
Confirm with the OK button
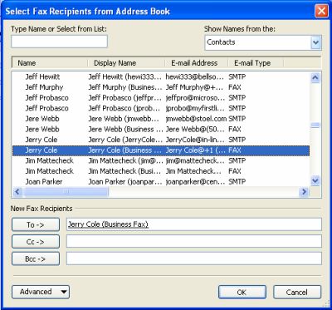242,293
